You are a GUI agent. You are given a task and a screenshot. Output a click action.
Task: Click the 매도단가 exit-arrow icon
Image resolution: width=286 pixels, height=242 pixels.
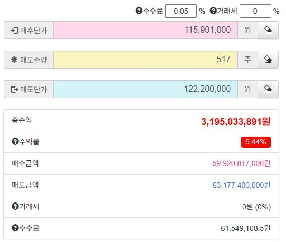coord(14,89)
